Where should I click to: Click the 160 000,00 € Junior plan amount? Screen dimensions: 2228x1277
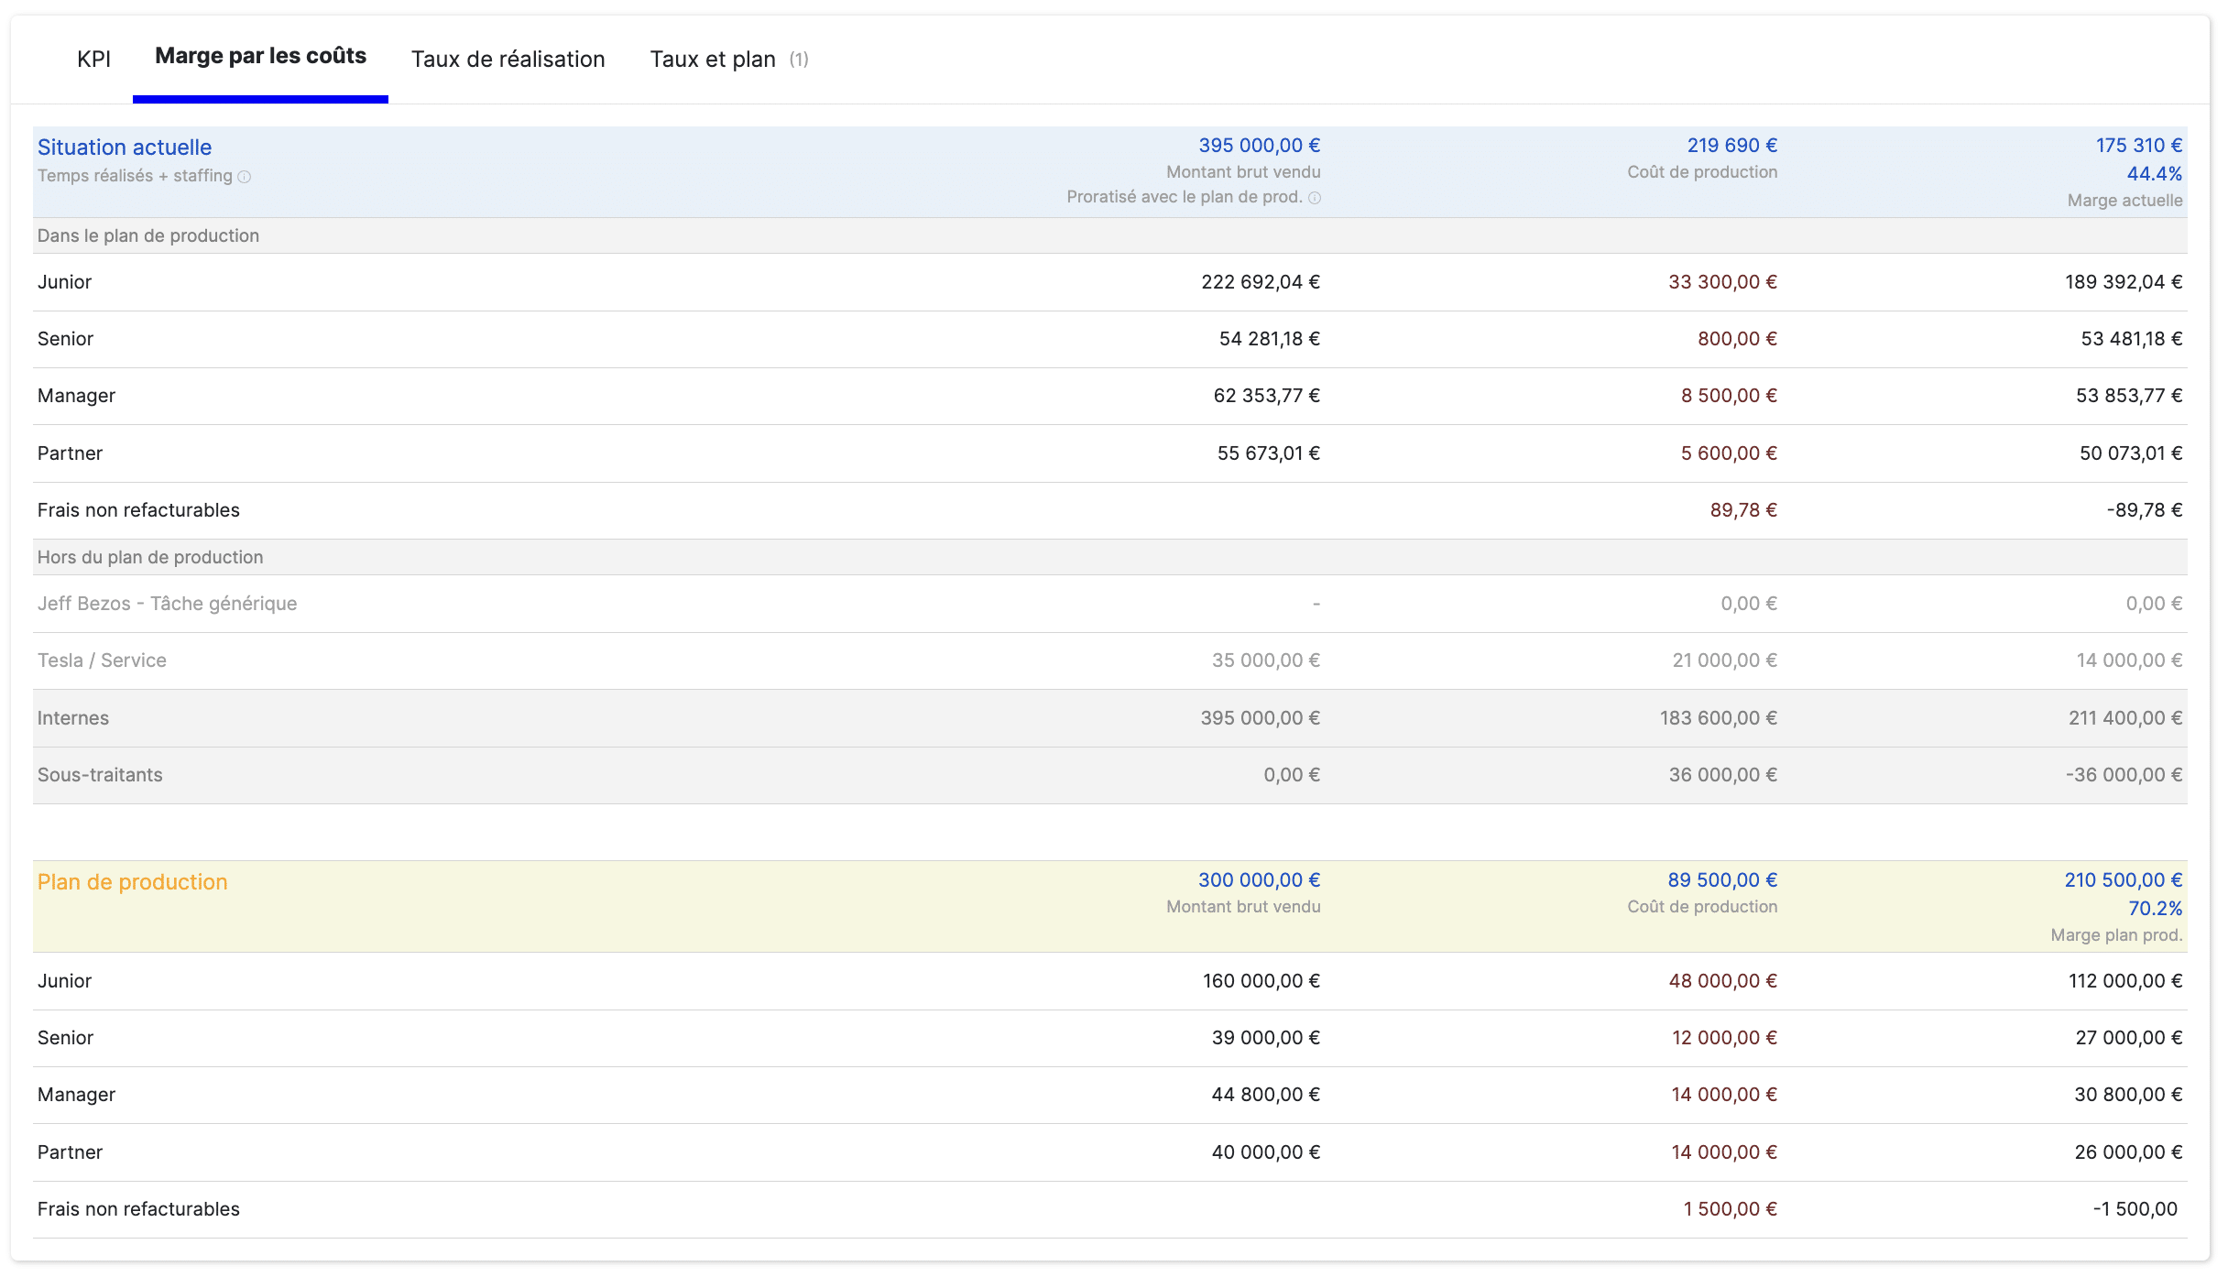pyautogui.click(x=1261, y=981)
